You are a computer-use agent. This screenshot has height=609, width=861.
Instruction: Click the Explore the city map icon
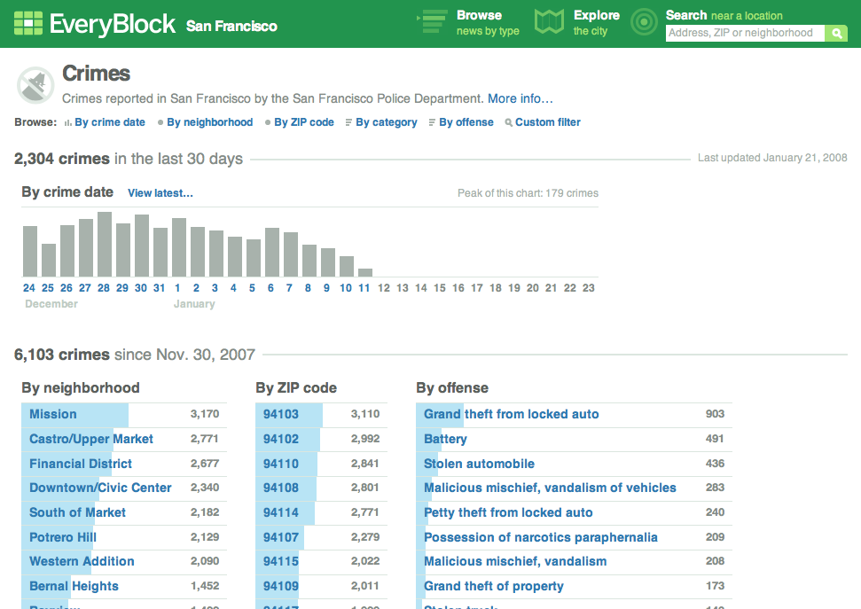549,23
